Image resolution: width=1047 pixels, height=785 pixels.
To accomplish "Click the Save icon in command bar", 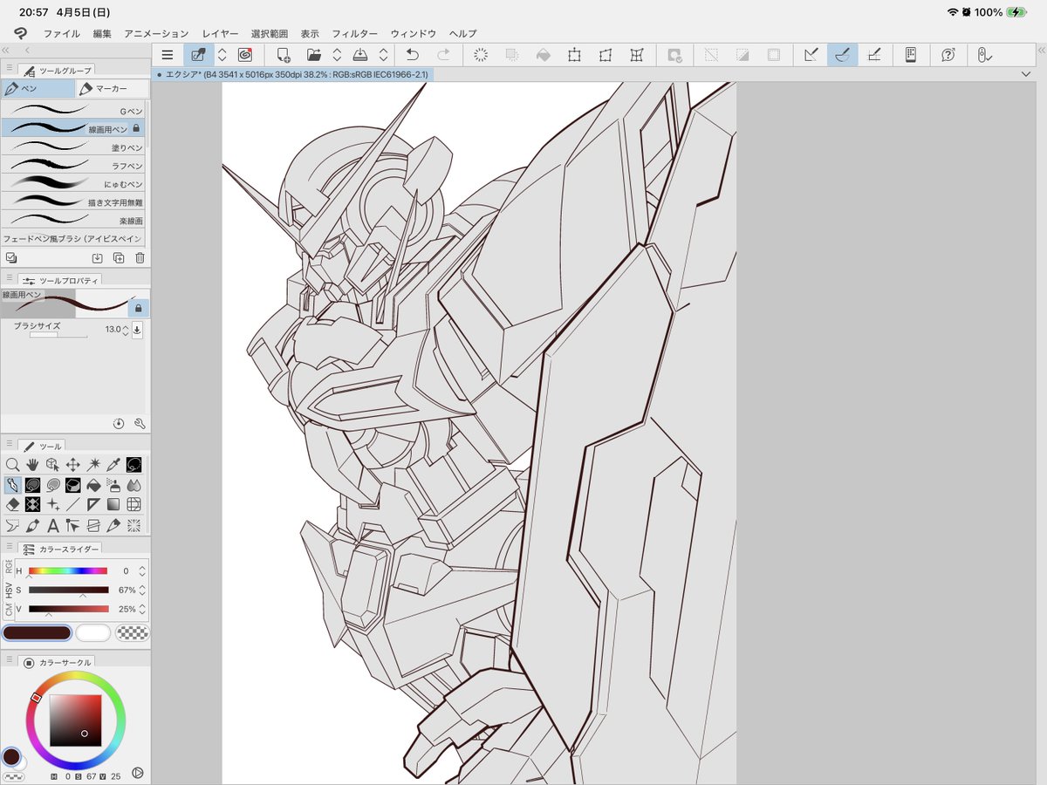I will [x=359, y=55].
